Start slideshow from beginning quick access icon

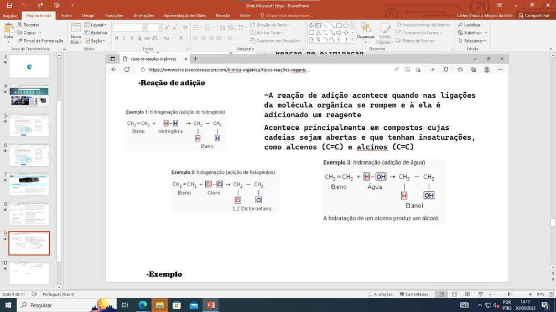(56, 6)
